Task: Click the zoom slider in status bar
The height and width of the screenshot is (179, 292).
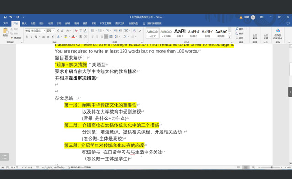Action: (x=271, y=168)
